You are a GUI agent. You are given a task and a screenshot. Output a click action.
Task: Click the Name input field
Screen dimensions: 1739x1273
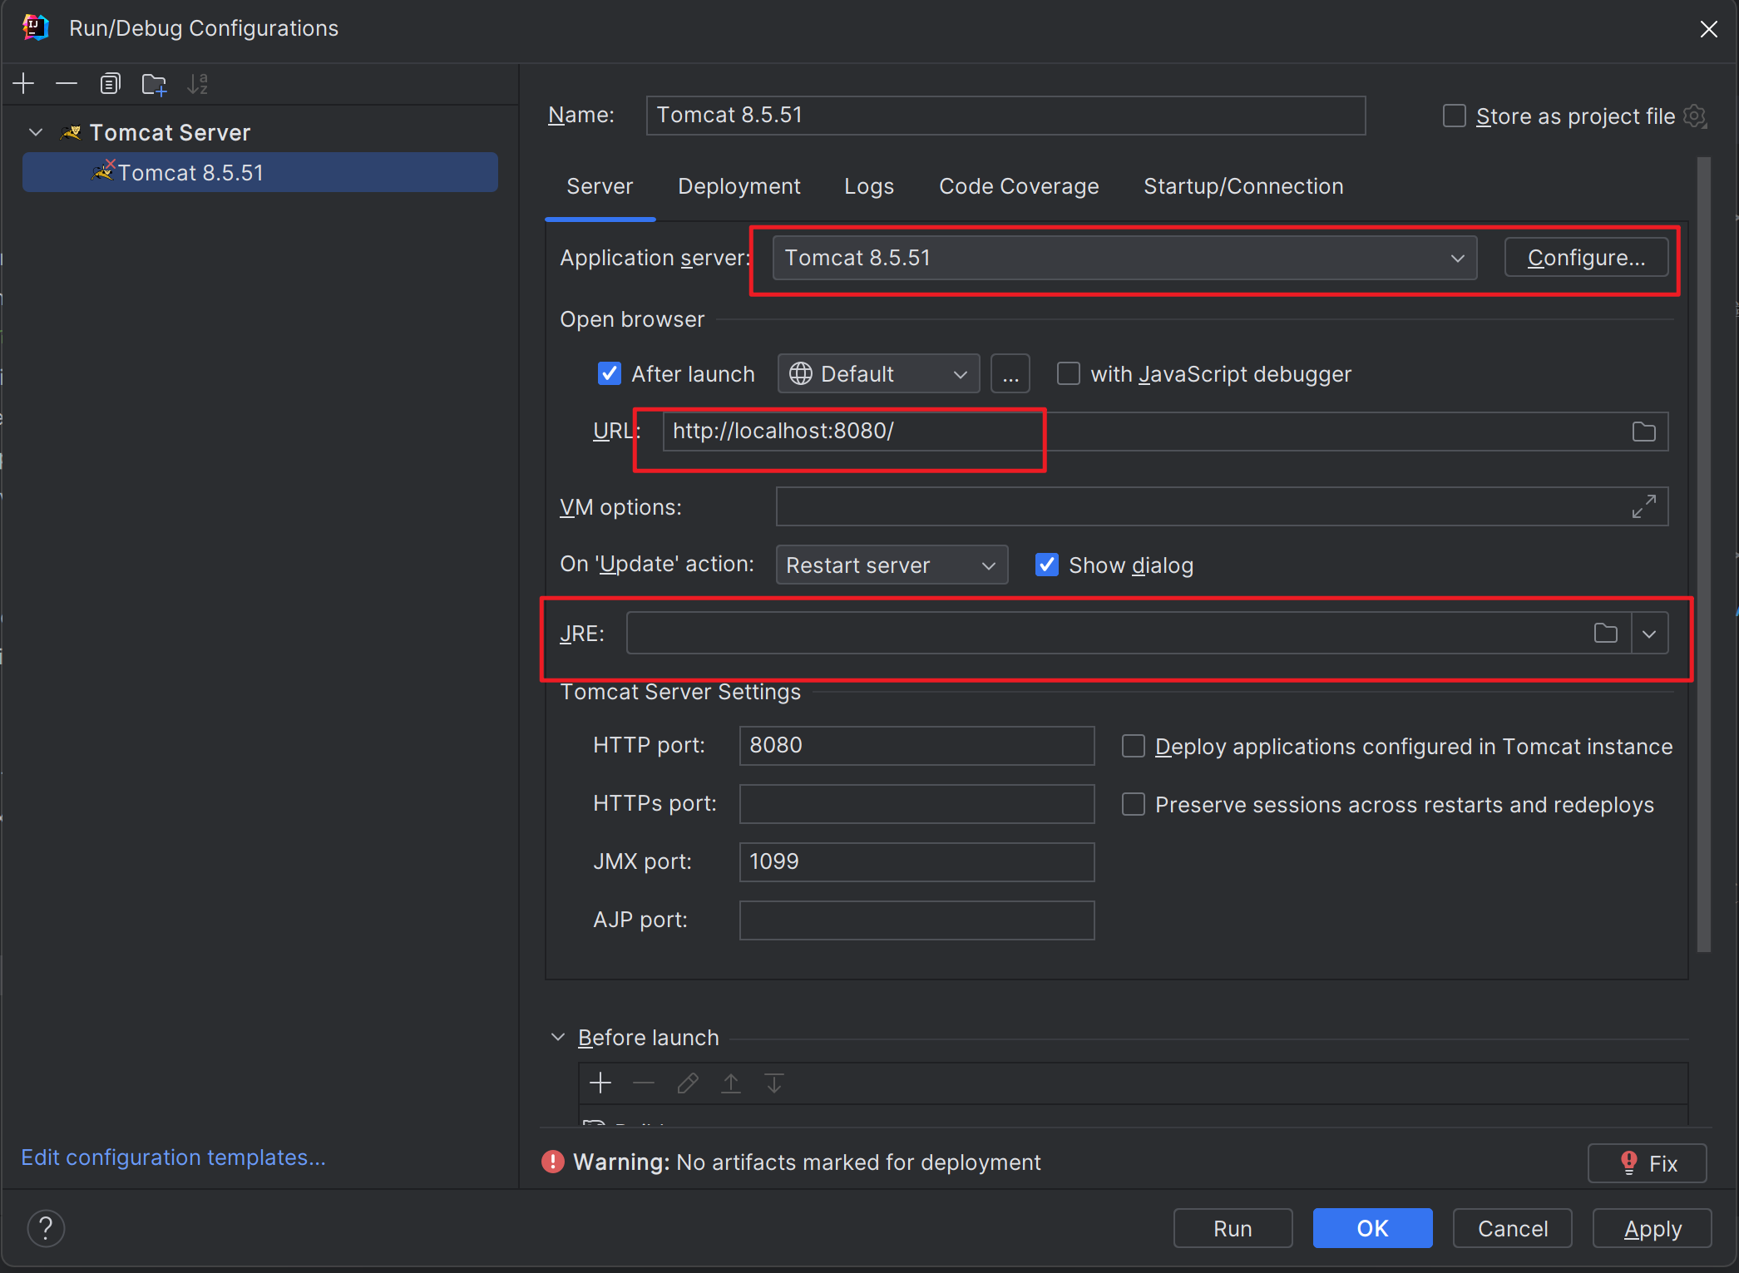pyautogui.click(x=1005, y=115)
